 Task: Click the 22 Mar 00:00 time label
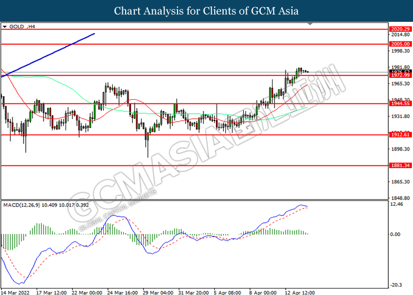click(x=87, y=293)
